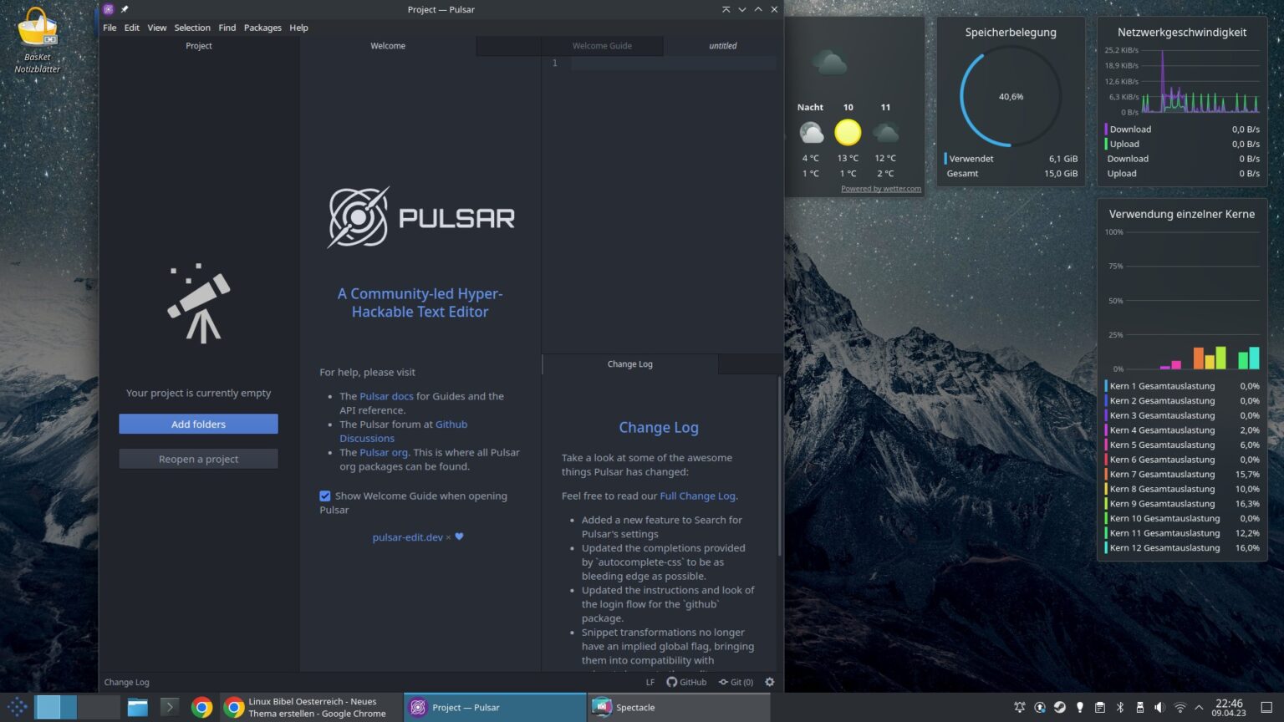Click the clipboard icon in the system tray
The image size is (1284, 722).
[1100, 707]
